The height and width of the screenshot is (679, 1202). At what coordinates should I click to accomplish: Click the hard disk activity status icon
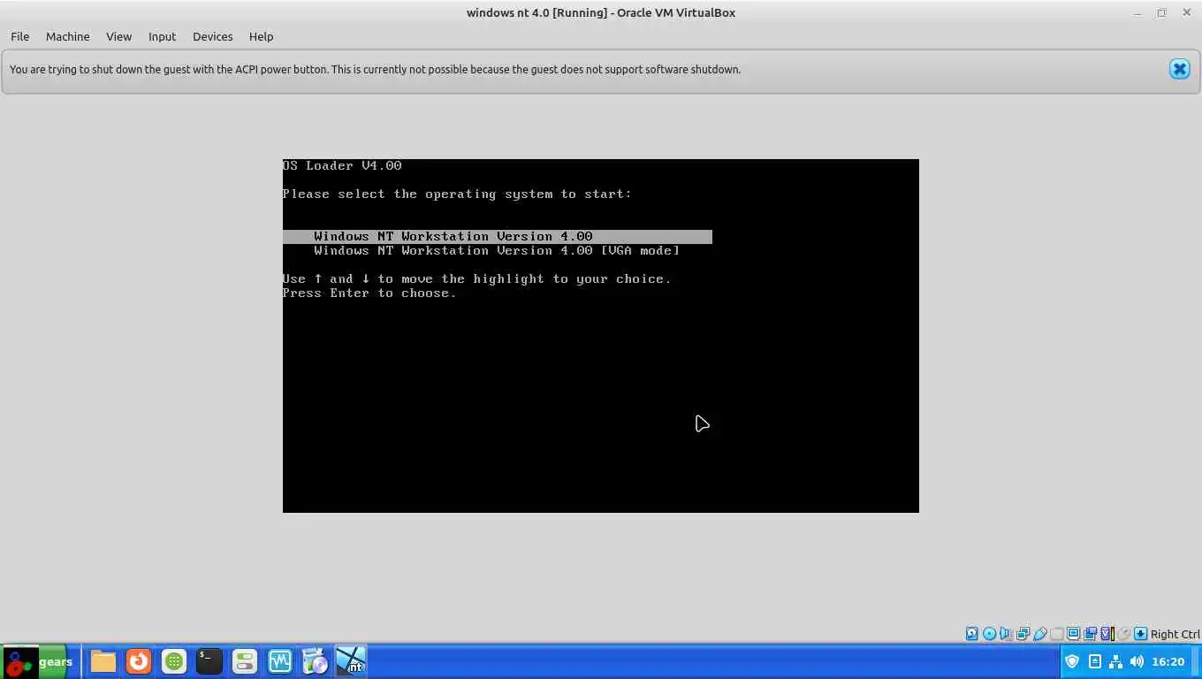pyautogui.click(x=972, y=634)
